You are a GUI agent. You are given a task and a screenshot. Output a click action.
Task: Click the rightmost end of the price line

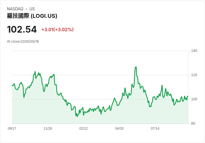tap(188, 96)
